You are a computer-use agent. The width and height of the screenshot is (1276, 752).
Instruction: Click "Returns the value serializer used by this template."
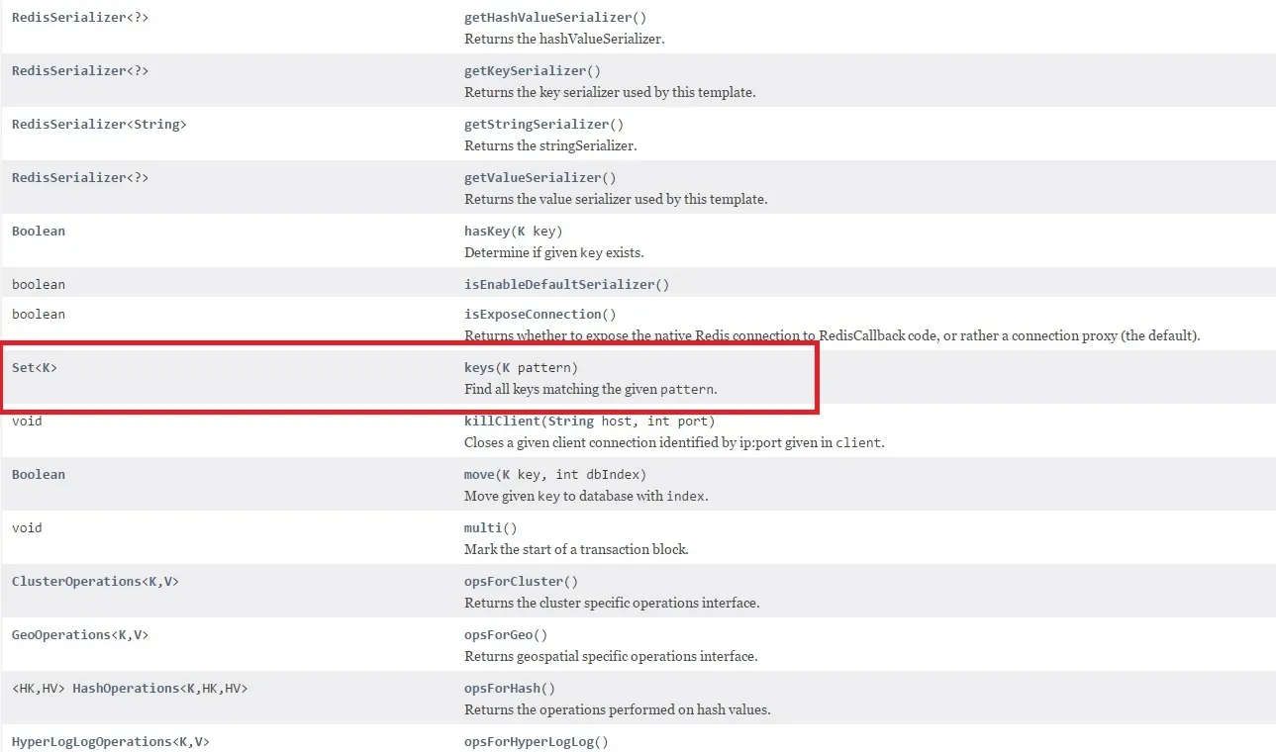tap(616, 200)
